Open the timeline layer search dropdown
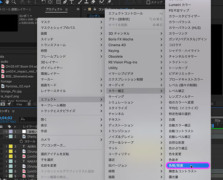The height and width of the screenshot is (180, 223). (x=23, y=119)
